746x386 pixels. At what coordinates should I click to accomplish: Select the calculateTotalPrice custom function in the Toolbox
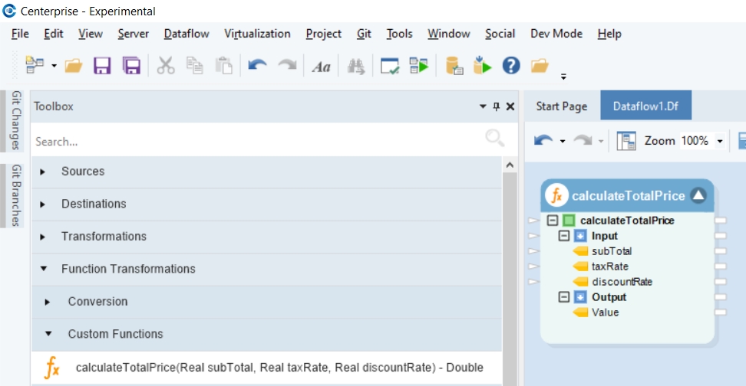tap(279, 368)
